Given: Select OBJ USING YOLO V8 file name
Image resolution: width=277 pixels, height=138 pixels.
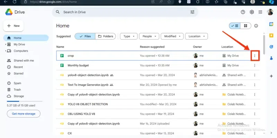Looking at the screenshot, I should [x=81, y=114].
